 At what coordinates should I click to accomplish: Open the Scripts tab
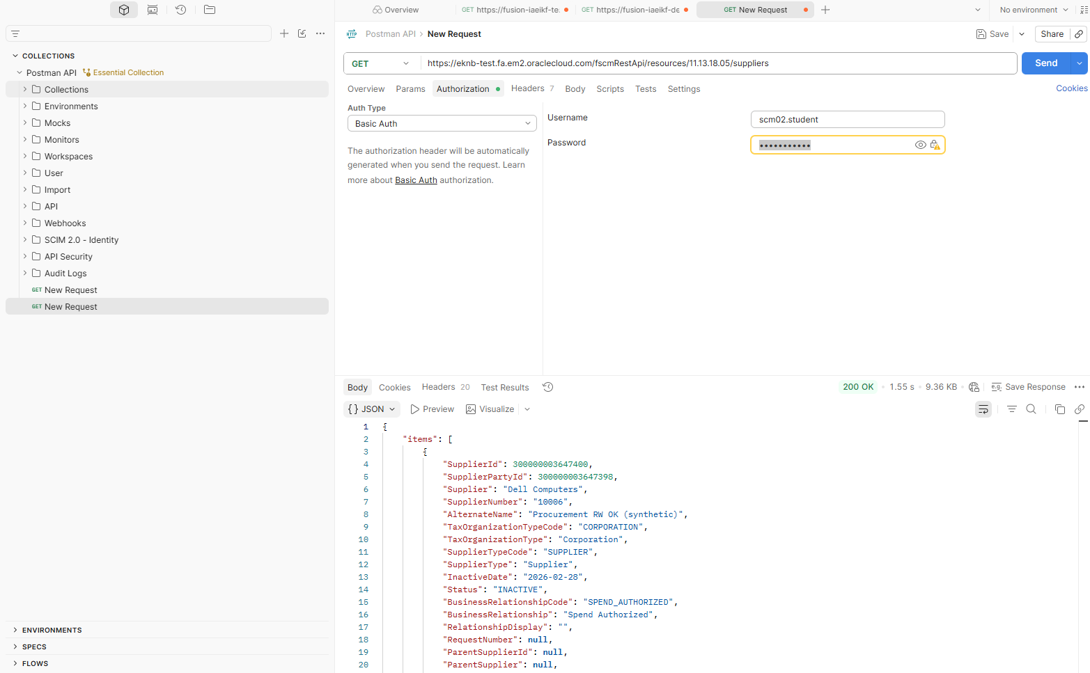(x=610, y=89)
